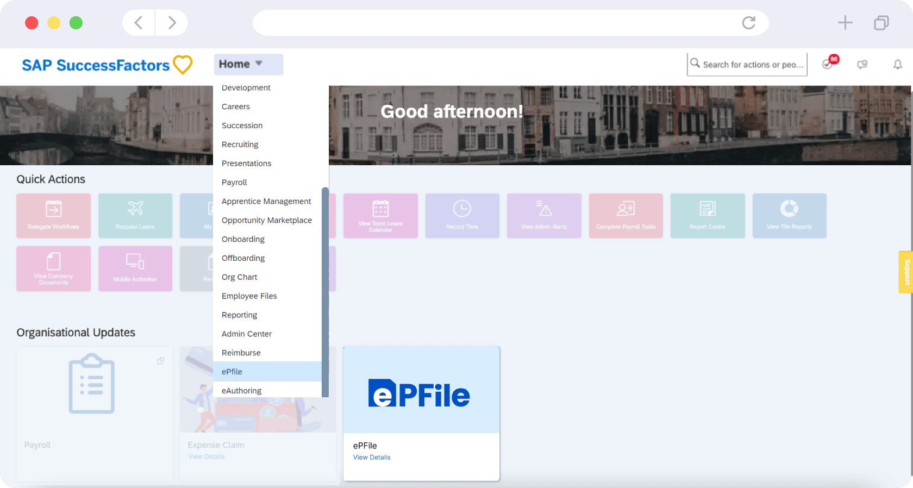This screenshot has width=913, height=488.
Task: Expand the Home navigation dropdown
Action: click(x=248, y=64)
